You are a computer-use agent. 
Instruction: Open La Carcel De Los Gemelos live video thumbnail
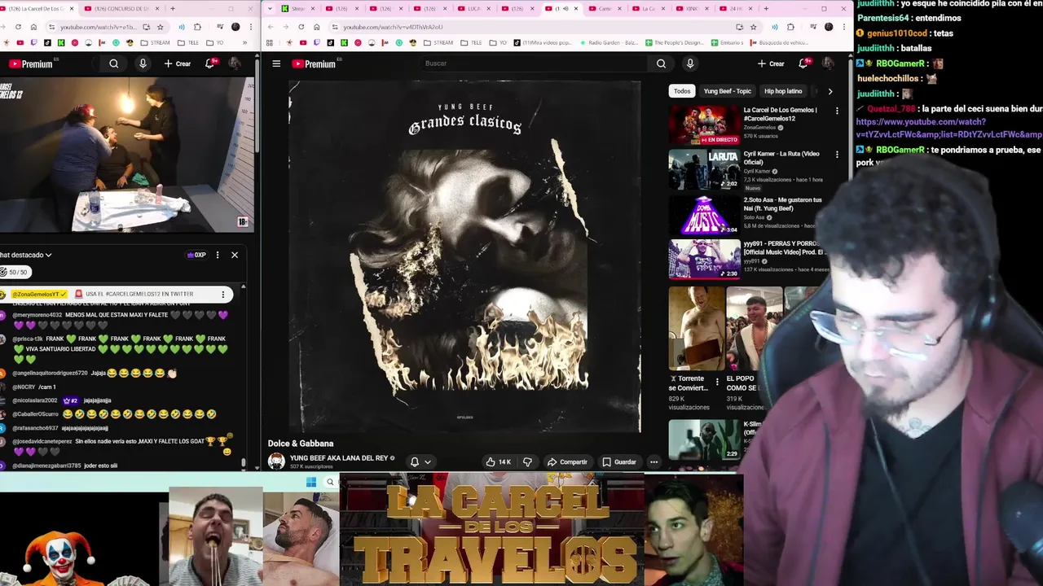tap(704, 125)
